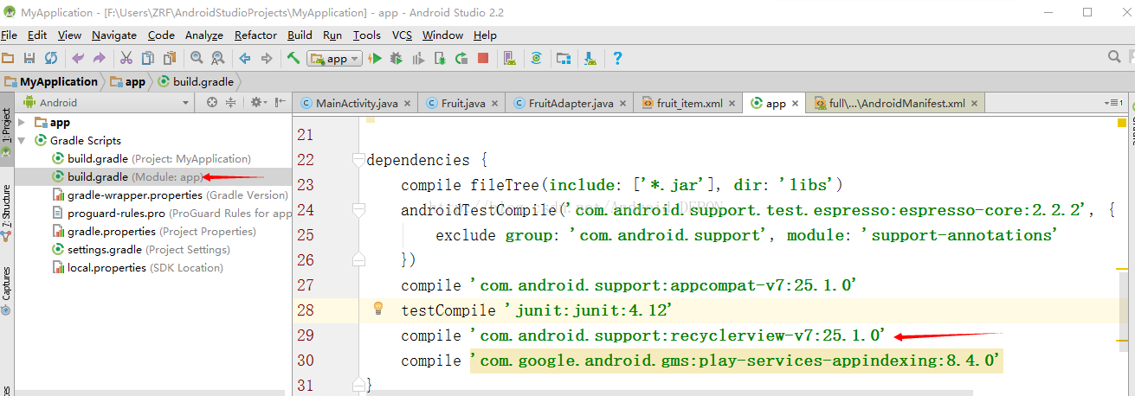1135x396 pixels.
Task: Open the Build menu
Action: [x=300, y=35]
